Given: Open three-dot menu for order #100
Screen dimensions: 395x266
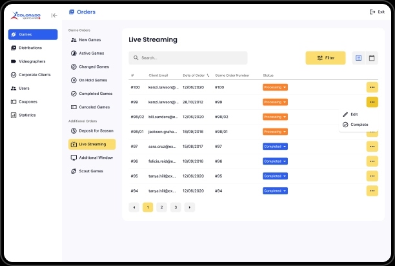Looking at the screenshot, I should pos(372,87).
